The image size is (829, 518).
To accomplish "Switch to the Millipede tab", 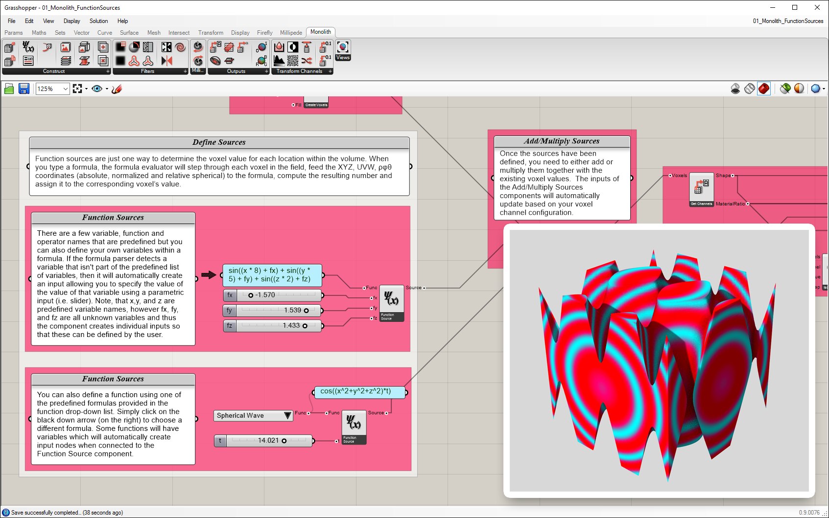I will [x=291, y=33].
